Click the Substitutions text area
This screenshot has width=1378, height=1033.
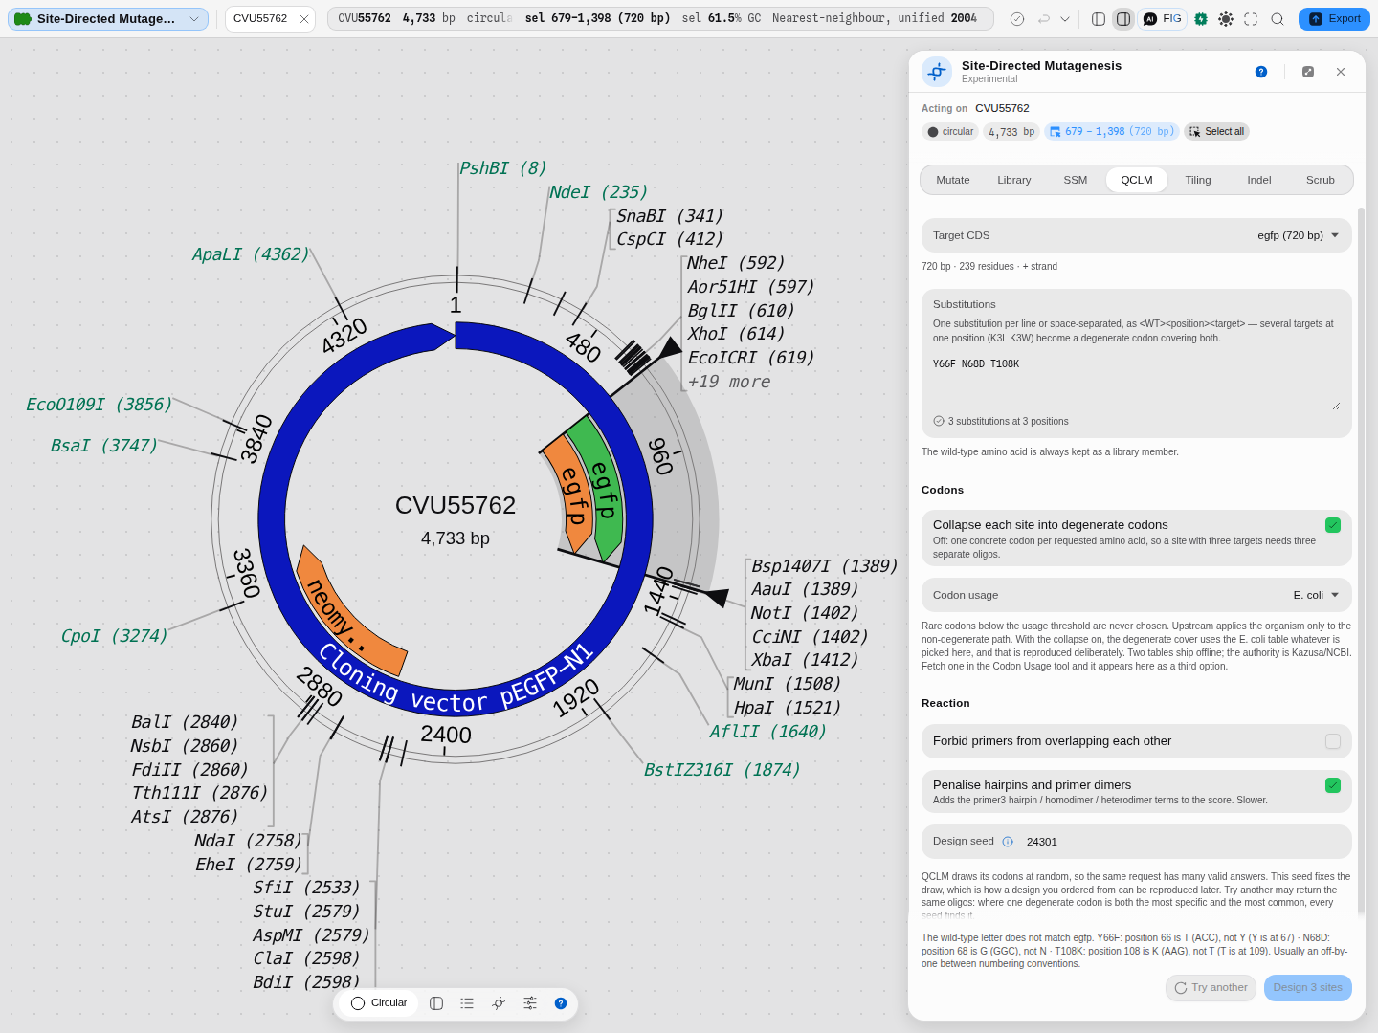point(1137,384)
